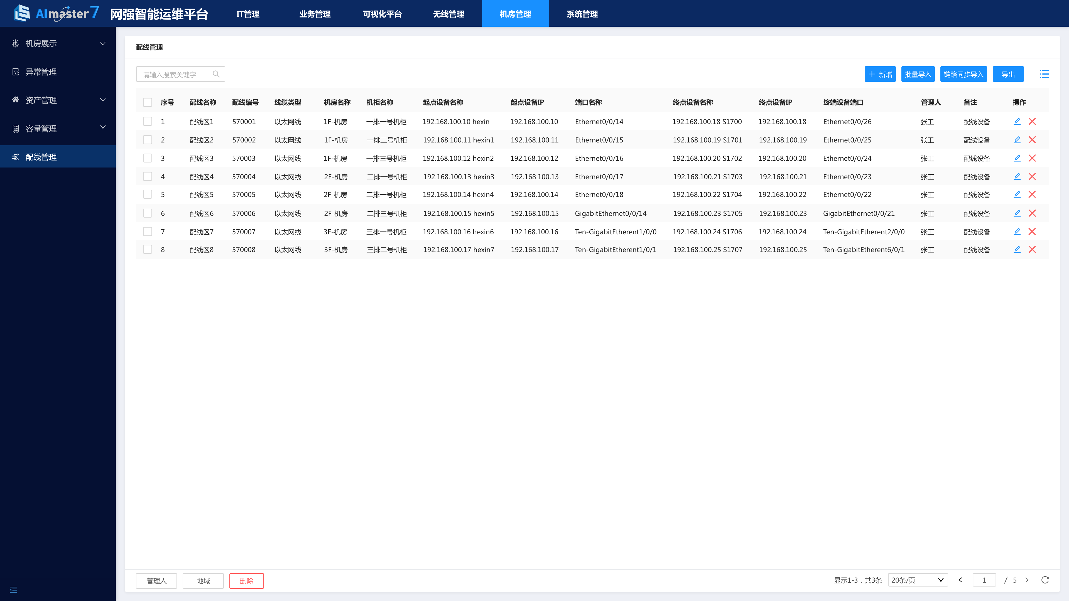
Task: Delete row 配线区2 with red X
Action: [1032, 139]
